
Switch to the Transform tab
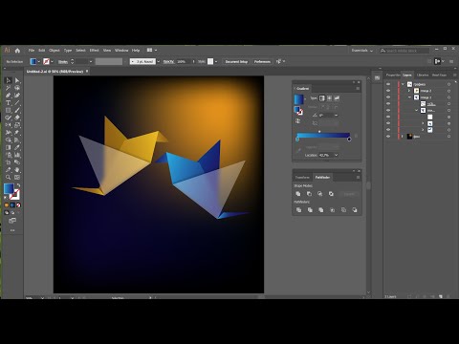pyautogui.click(x=302, y=177)
